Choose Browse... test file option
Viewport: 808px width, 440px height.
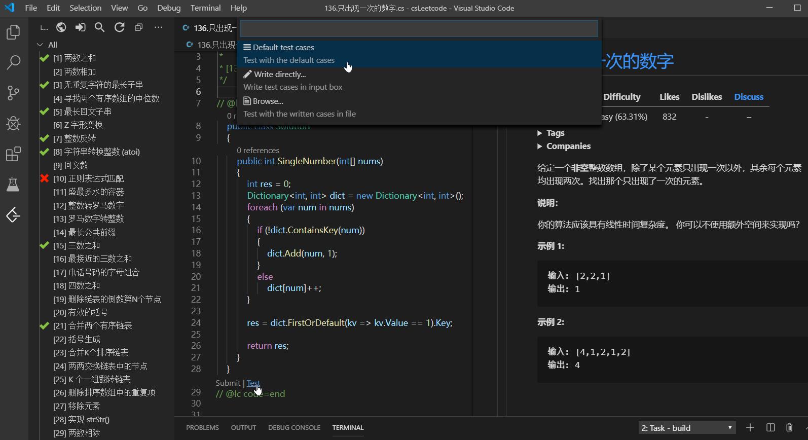click(x=419, y=107)
